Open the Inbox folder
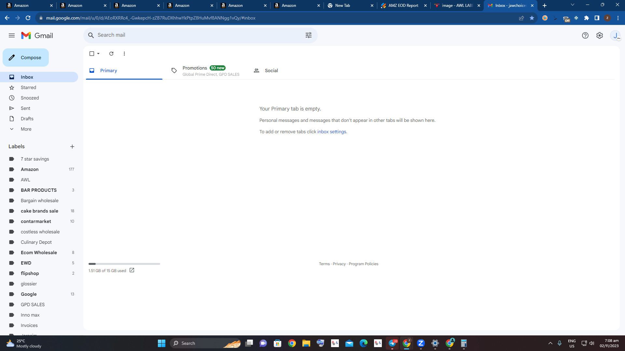Viewport: 625px width, 351px height. coord(39,77)
